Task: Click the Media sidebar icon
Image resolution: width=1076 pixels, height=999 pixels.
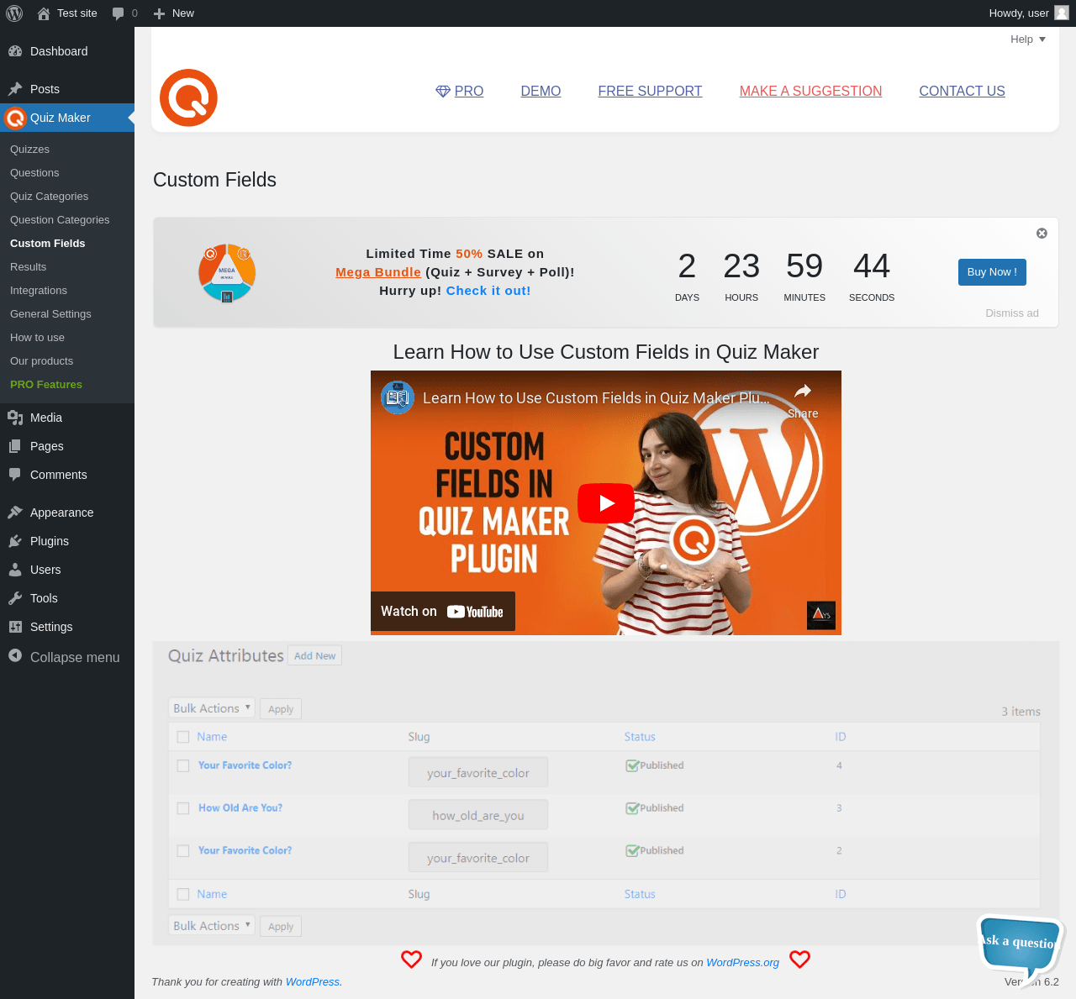Action: click(x=15, y=418)
